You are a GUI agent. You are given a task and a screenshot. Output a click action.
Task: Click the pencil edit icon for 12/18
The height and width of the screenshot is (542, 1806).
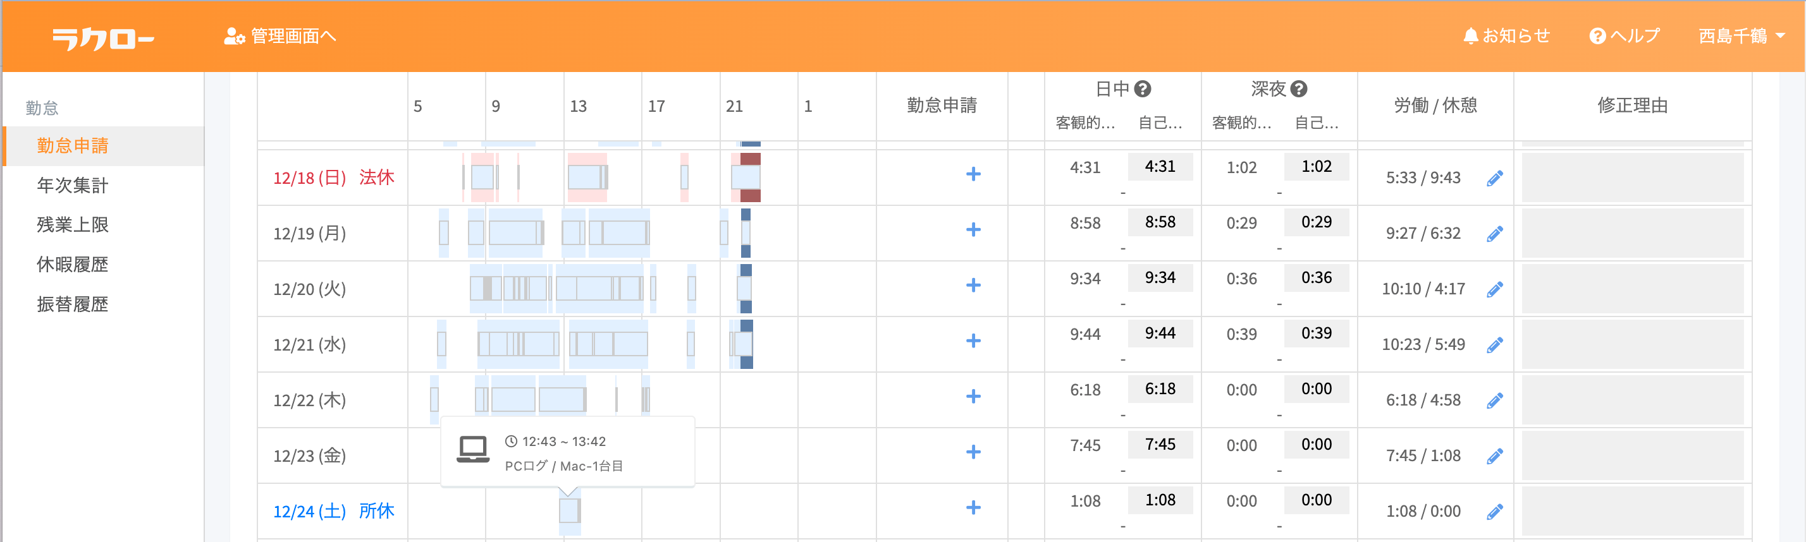coord(1494,179)
